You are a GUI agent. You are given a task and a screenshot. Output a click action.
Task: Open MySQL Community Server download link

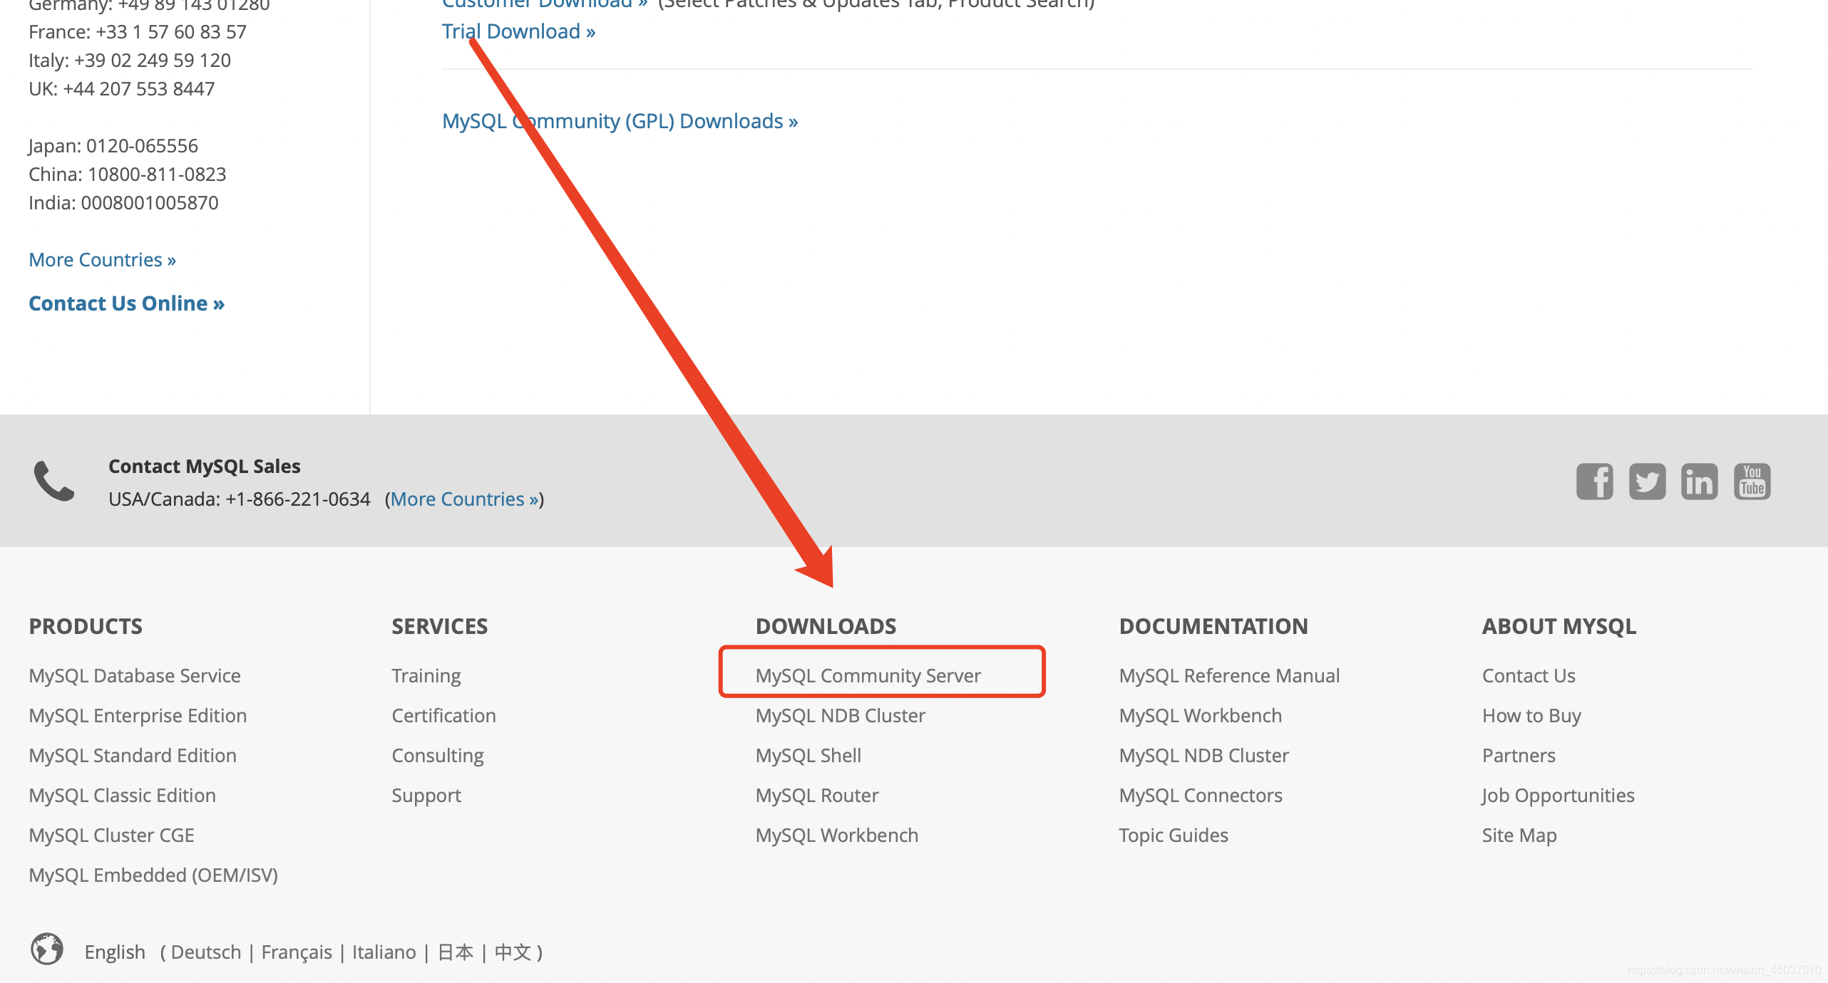[868, 675]
